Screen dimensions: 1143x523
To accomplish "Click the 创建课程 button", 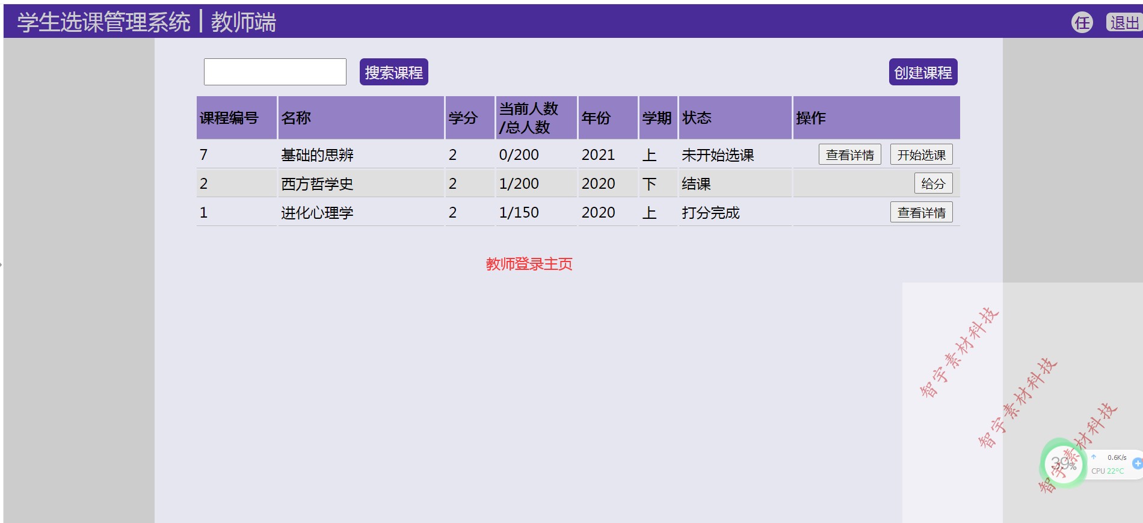I will coord(923,72).
